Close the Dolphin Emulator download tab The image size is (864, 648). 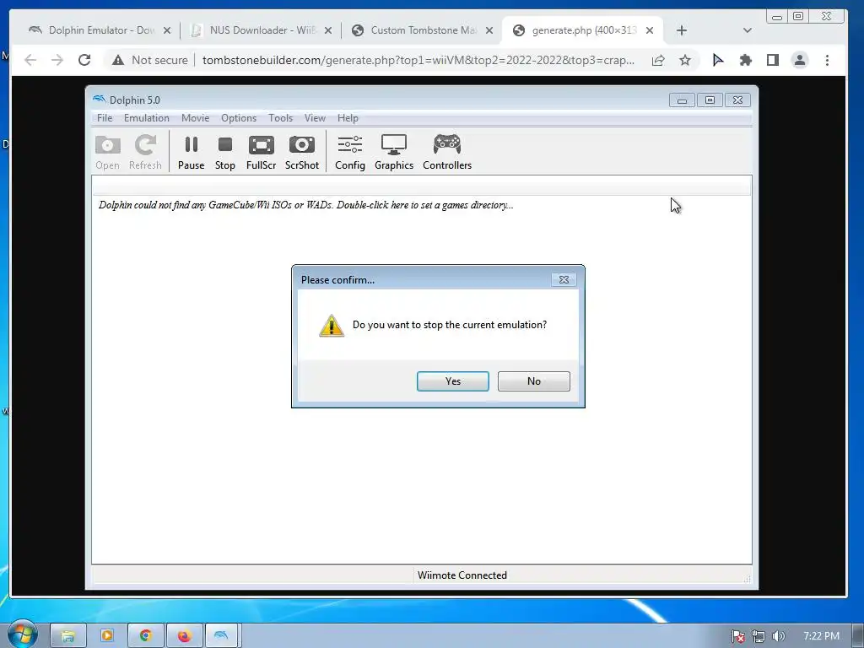167,30
